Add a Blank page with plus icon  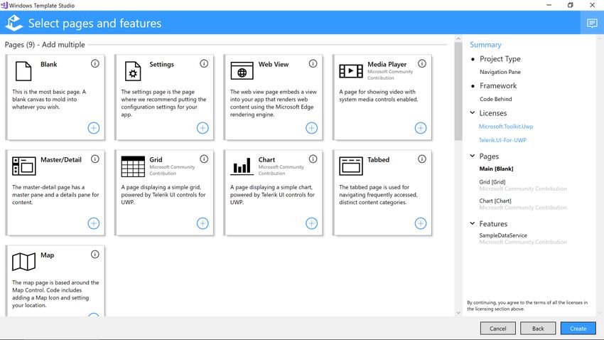[x=94, y=128]
